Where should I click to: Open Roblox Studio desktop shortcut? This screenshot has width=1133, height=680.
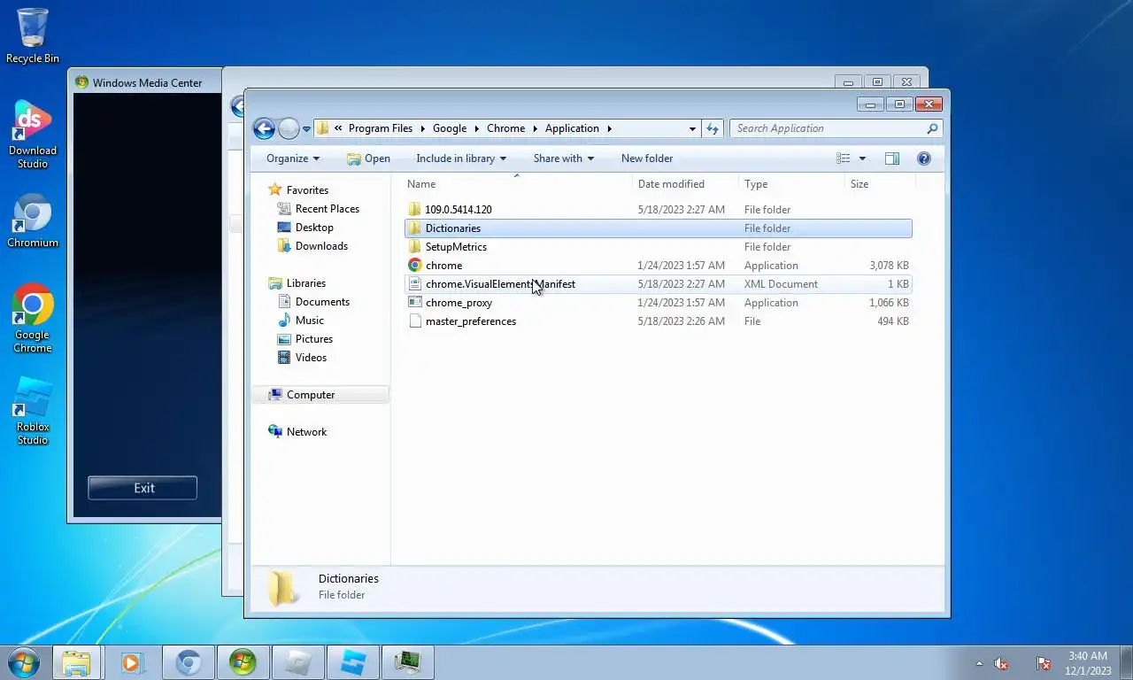point(33,412)
